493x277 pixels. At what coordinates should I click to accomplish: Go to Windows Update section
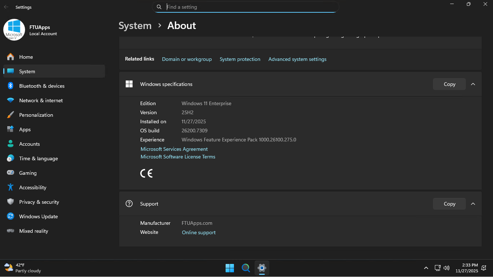[x=38, y=216]
